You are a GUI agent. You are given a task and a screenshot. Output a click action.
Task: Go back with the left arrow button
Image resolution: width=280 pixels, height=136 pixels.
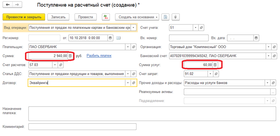click(7, 5)
